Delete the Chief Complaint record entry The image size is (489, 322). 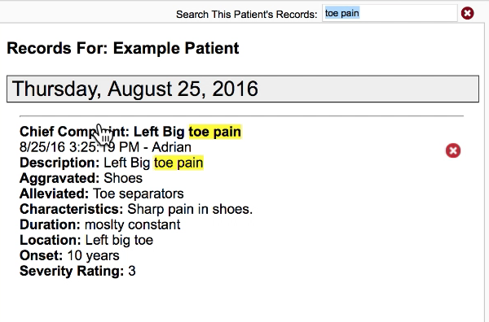453,150
